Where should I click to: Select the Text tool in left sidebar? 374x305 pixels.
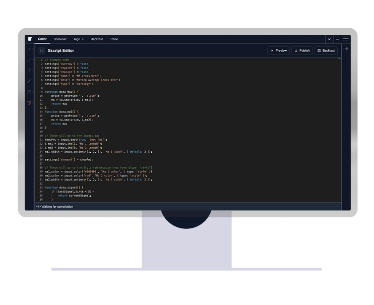(x=29, y=70)
